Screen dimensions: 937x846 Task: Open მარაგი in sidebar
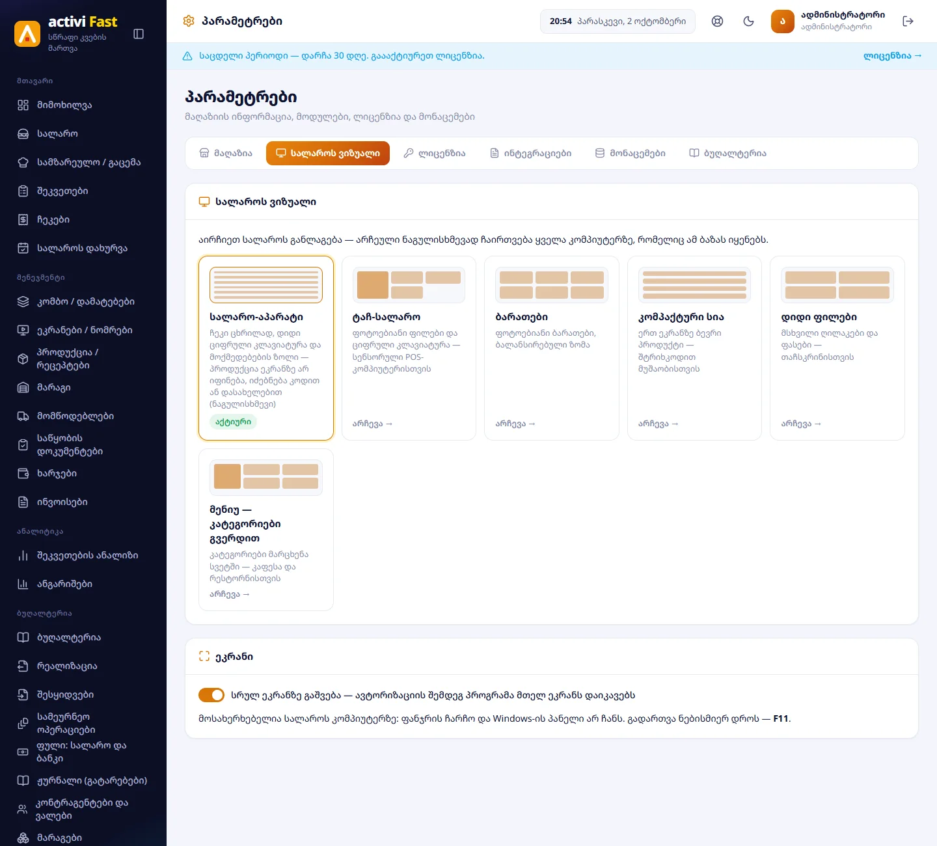coord(83,388)
